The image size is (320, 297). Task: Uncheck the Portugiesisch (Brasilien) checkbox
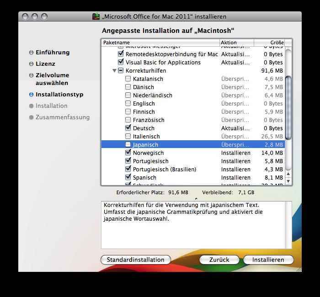pos(128,169)
